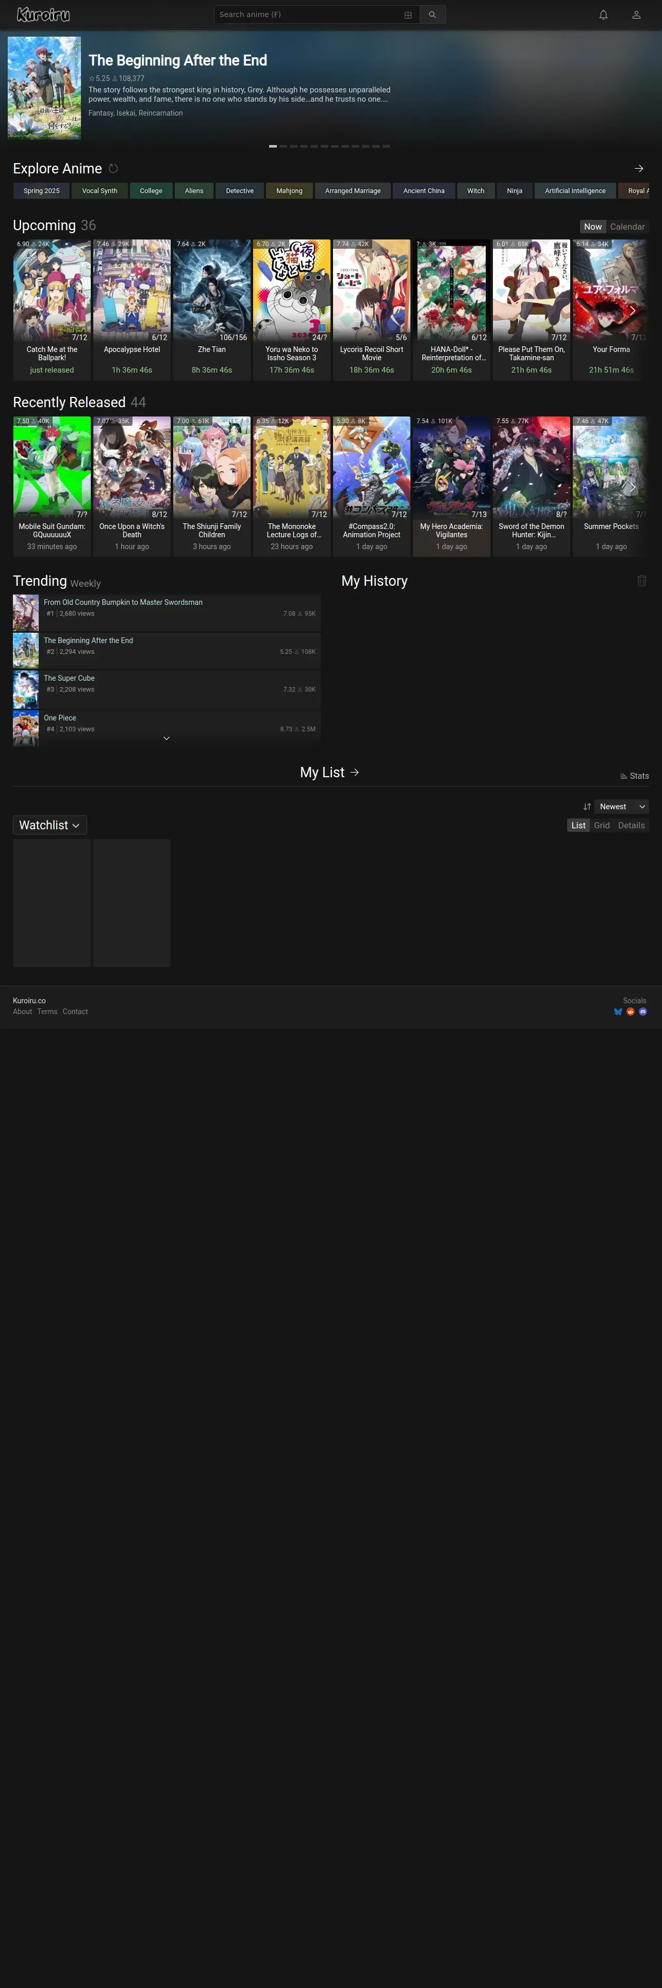The width and height of the screenshot is (662, 1988).
Task: Open Please Put Them On, Takamine-san card
Action: point(532,309)
